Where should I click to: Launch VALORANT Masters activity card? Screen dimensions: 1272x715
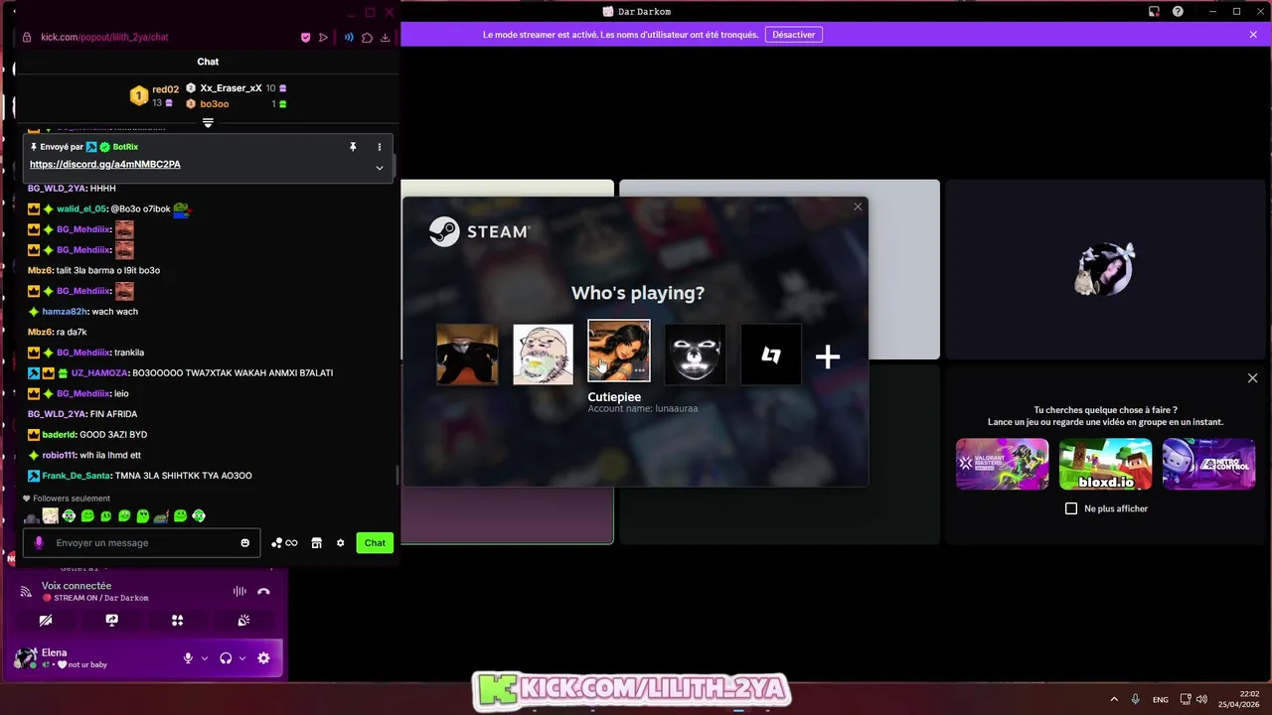[1002, 464]
